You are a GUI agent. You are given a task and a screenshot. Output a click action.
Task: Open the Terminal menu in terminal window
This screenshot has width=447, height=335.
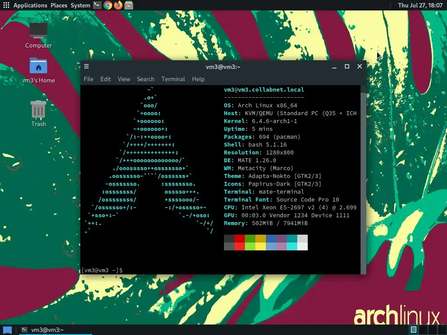pos(173,79)
